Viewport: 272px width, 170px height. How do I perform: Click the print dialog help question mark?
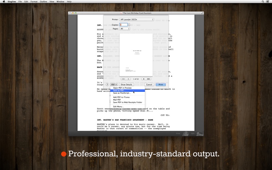(x=107, y=85)
